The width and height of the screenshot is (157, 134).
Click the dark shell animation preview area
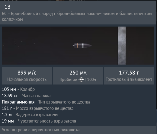(78, 46)
